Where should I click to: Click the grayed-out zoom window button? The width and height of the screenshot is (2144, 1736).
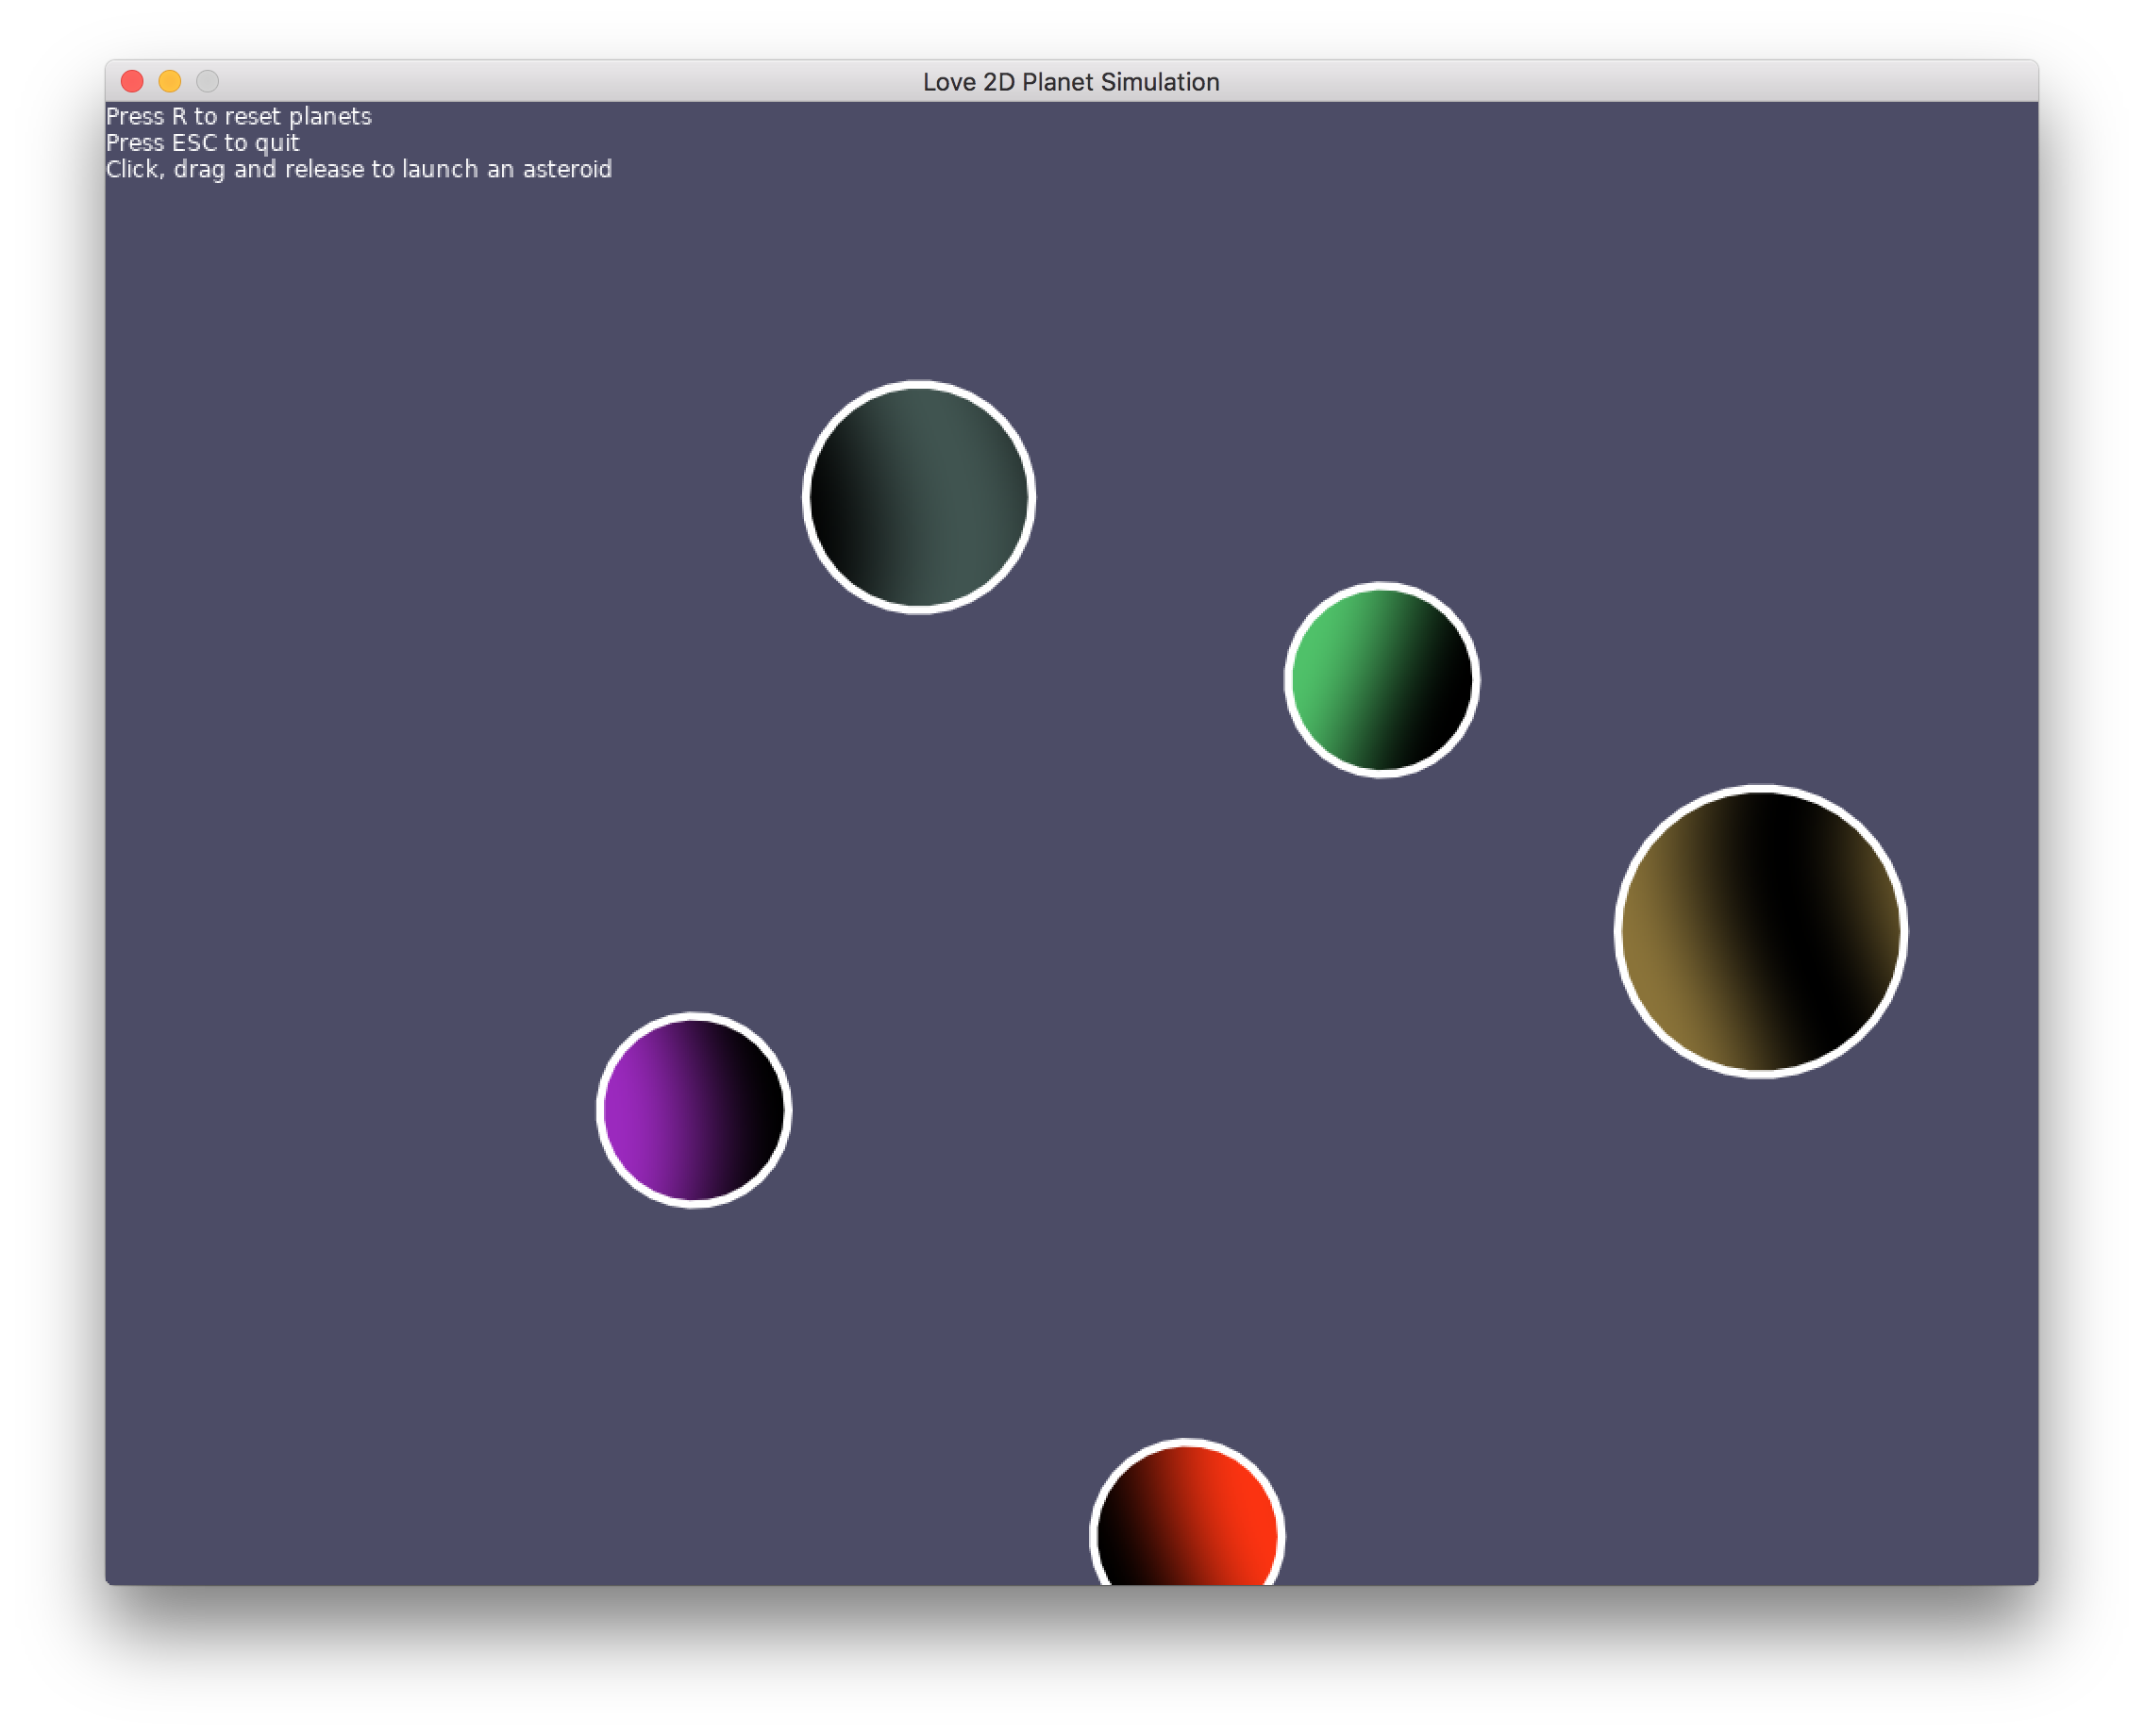click(x=207, y=81)
